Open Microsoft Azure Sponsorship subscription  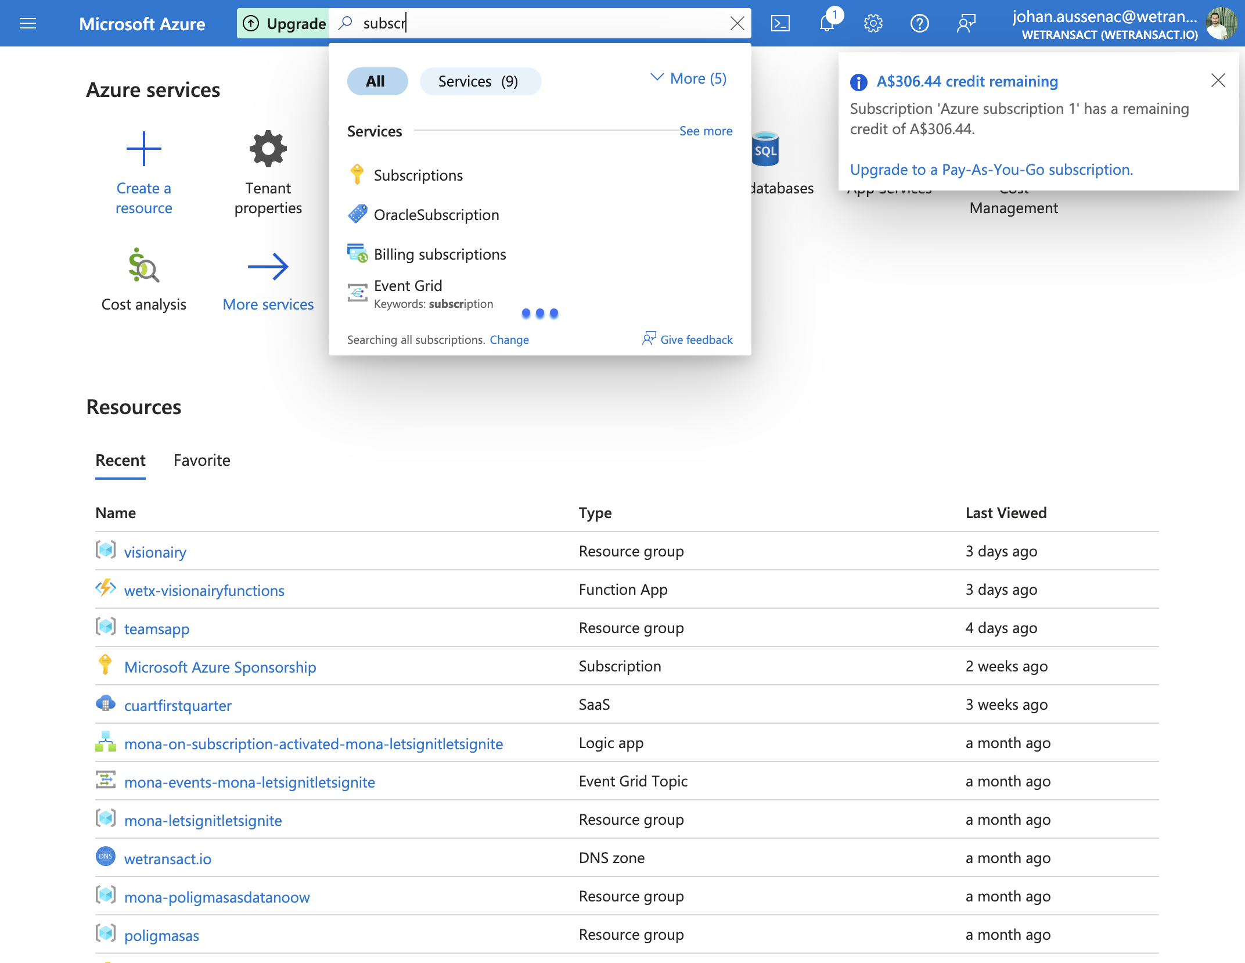220,667
